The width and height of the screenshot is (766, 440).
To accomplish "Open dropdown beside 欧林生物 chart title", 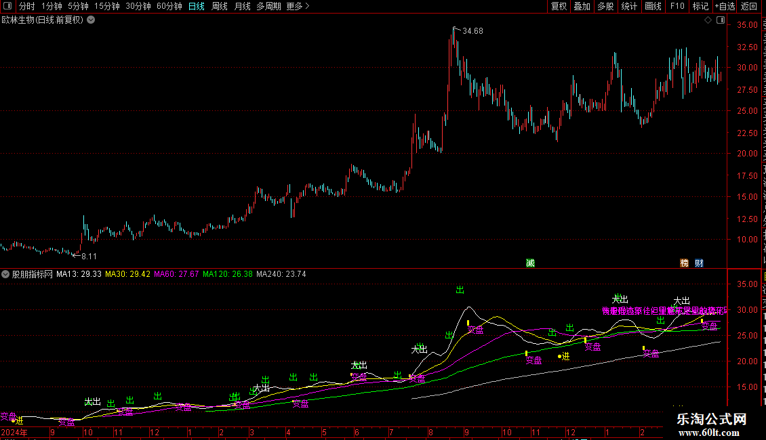I will [x=91, y=20].
